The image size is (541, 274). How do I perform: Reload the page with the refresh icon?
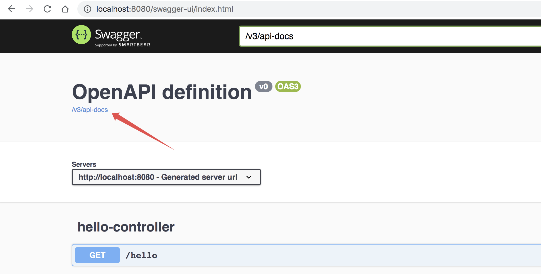47,9
